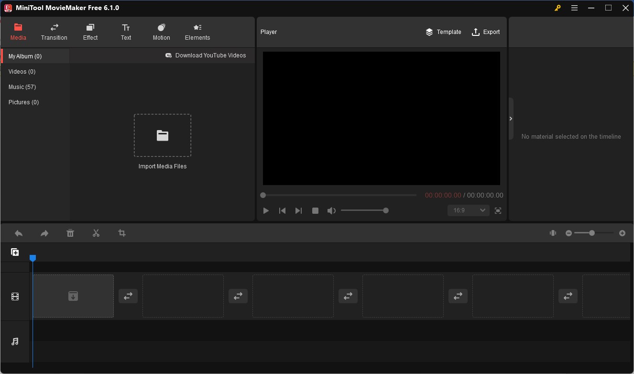Select the crop tool icon
This screenshot has height=374, width=634.
click(122, 233)
